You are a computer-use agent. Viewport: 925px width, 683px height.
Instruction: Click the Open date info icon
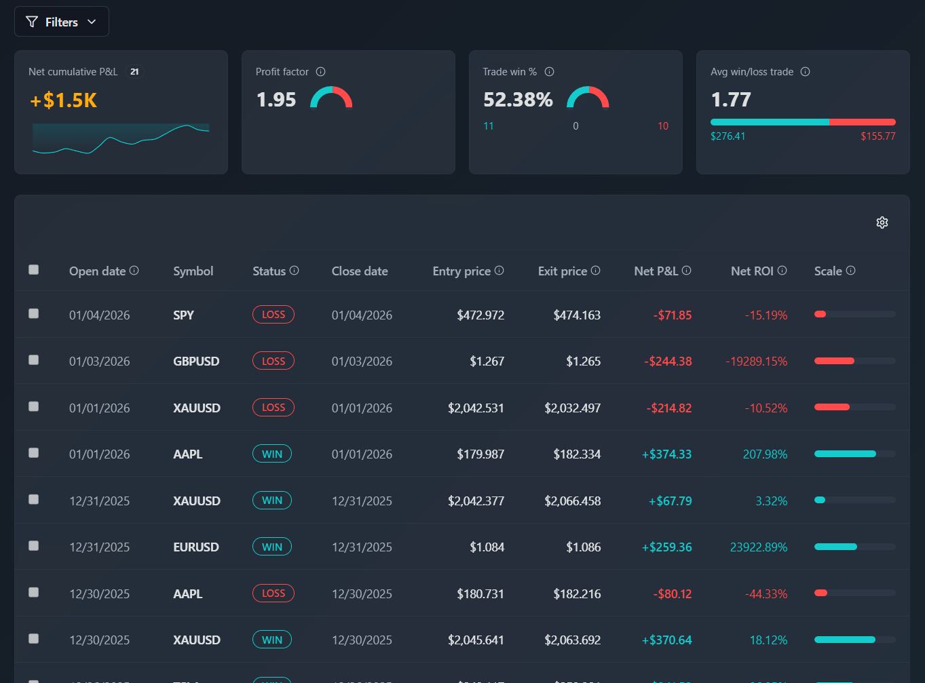[134, 270]
